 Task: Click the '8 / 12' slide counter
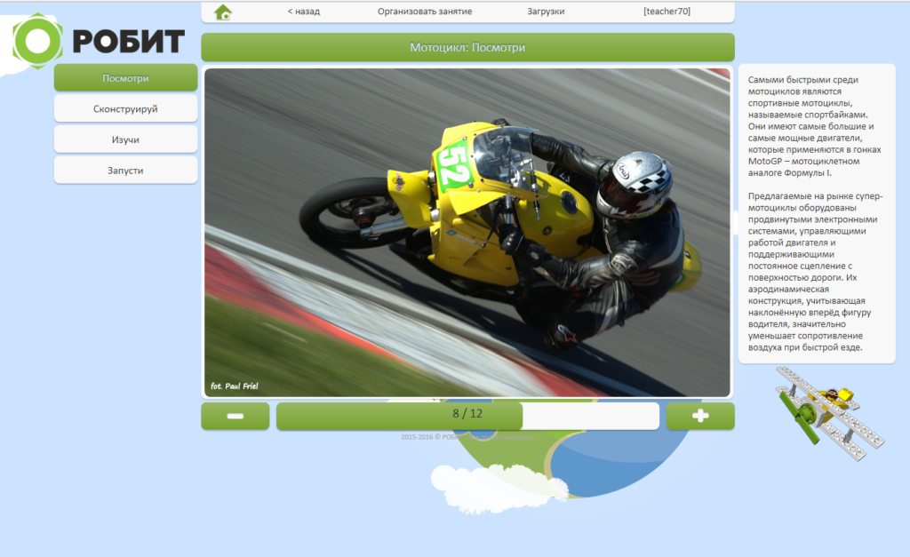467,414
